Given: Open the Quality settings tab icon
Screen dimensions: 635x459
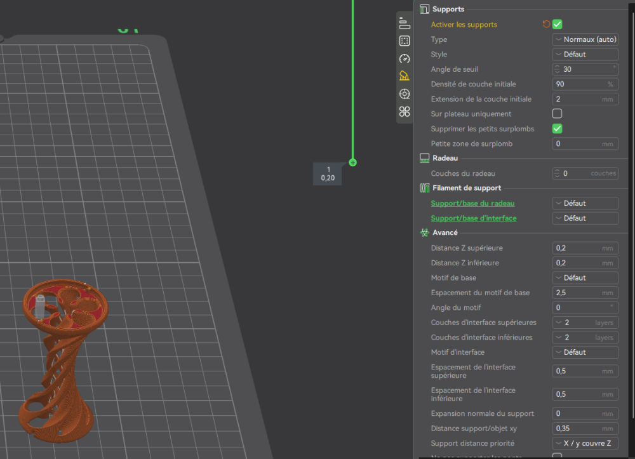Looking at the screenshot, I should tap(404, 23).
